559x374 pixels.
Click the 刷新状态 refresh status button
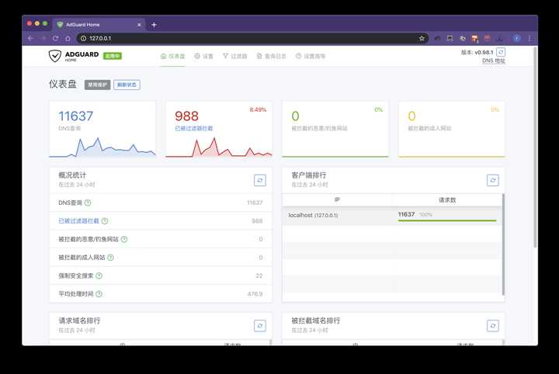point(127,85)
